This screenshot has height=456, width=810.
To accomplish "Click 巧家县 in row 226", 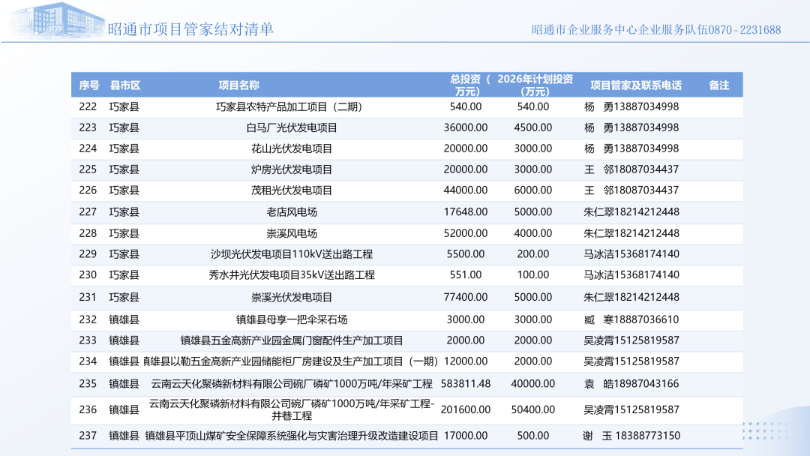I will click(124, 190).
